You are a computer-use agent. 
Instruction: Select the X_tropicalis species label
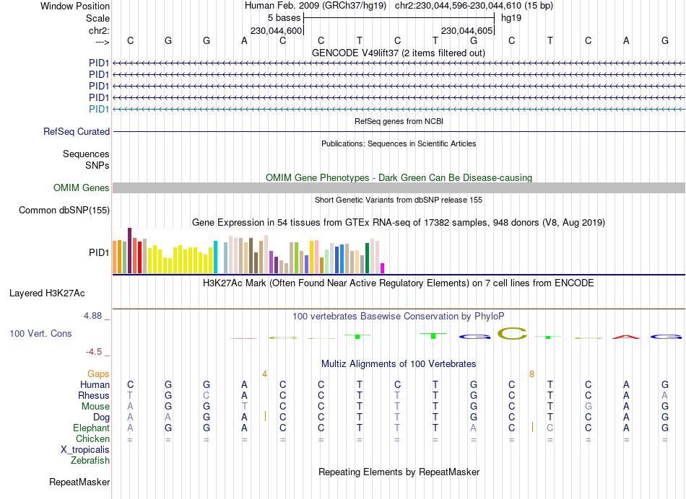click(85, 450)
